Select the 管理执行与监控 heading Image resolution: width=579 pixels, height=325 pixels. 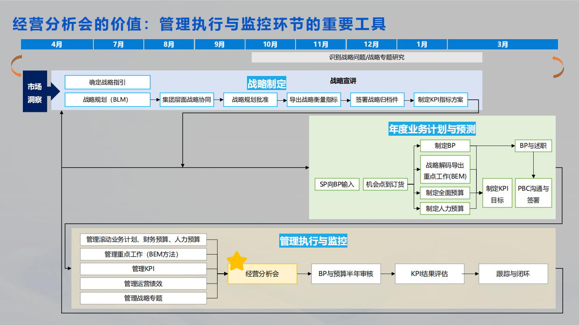click(313, 241)
